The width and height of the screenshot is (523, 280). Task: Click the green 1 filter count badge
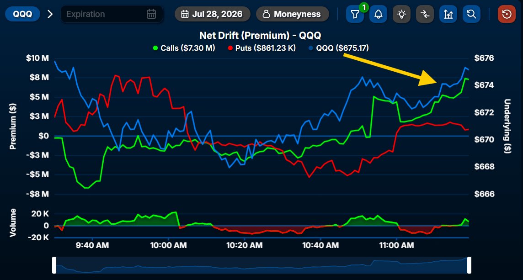pyautogui.click(x=364, y=7)
